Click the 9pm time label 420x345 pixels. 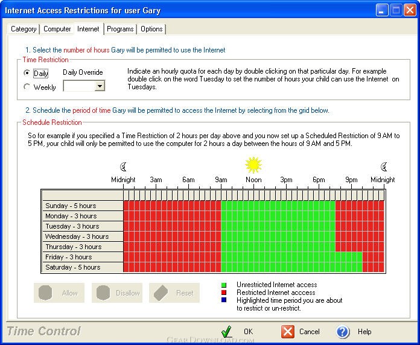point(351,180)
